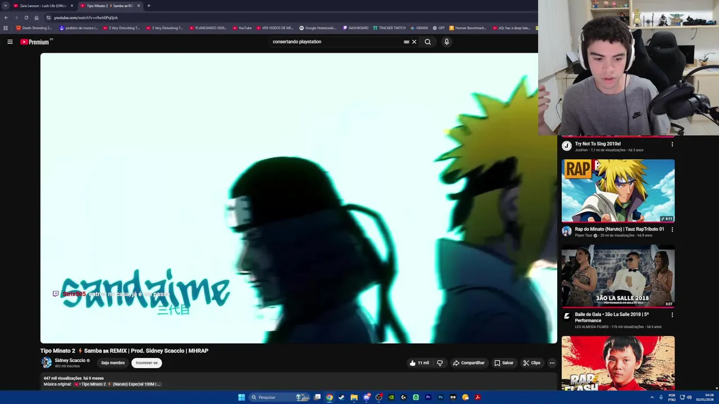Image resolution: width=719 pixels, height=404 pixels.
Task: Click in the search field 'consertando playstation'
Action: 336,42
